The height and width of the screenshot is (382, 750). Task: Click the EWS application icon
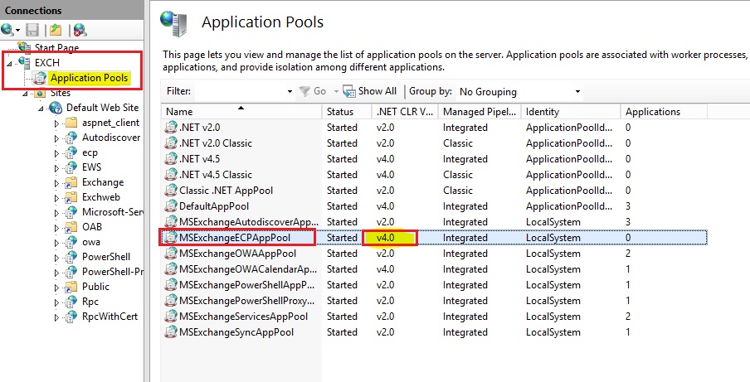[x=71, y=167]
